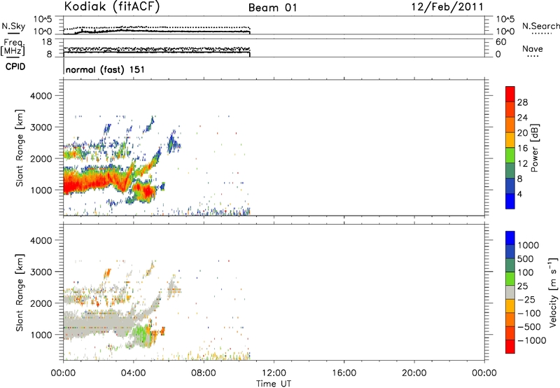Click the '3000' tick of the velocity panel
Viewport: 560px width, 388px height.
pyautogui.click(x=41, y=272)
